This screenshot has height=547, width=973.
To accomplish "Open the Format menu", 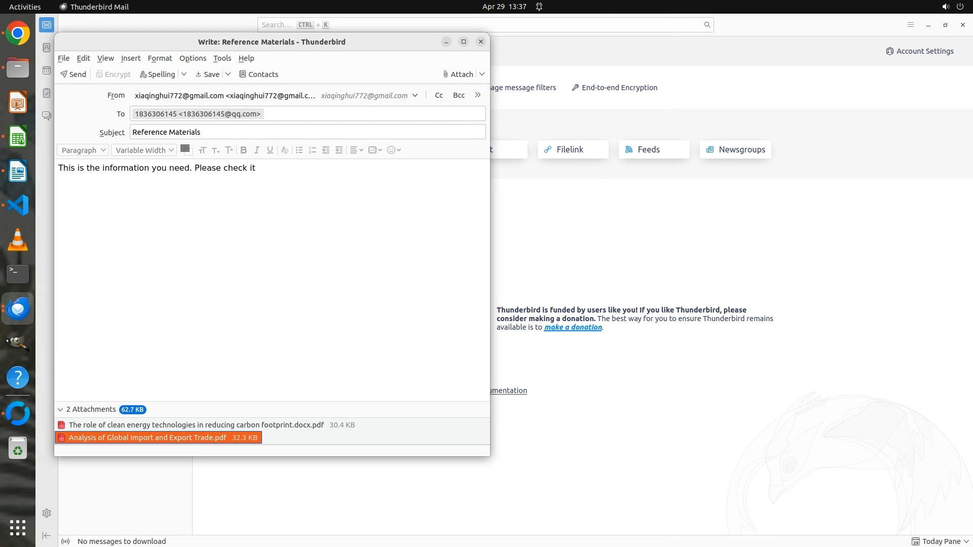I will coord(160,58).
